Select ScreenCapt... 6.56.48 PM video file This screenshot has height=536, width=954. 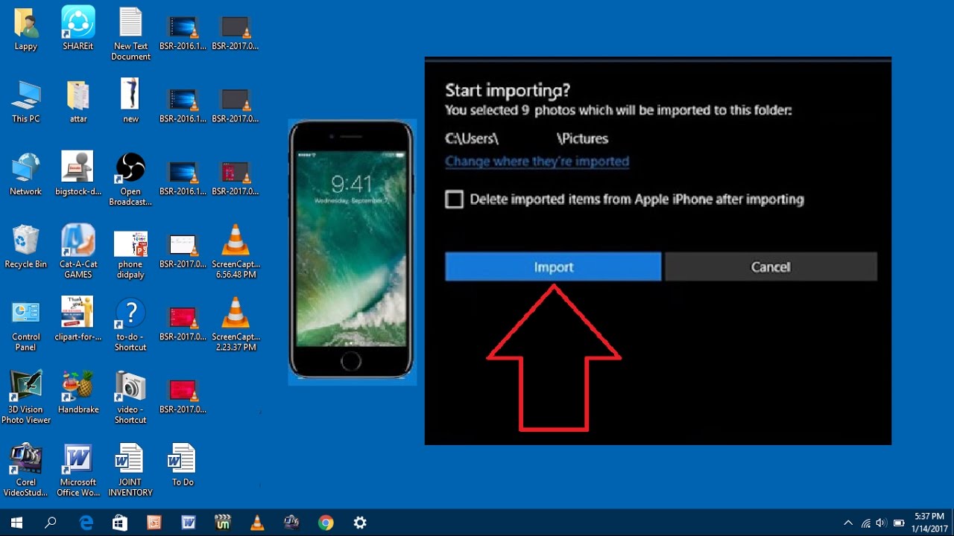(x=235, y=252)
